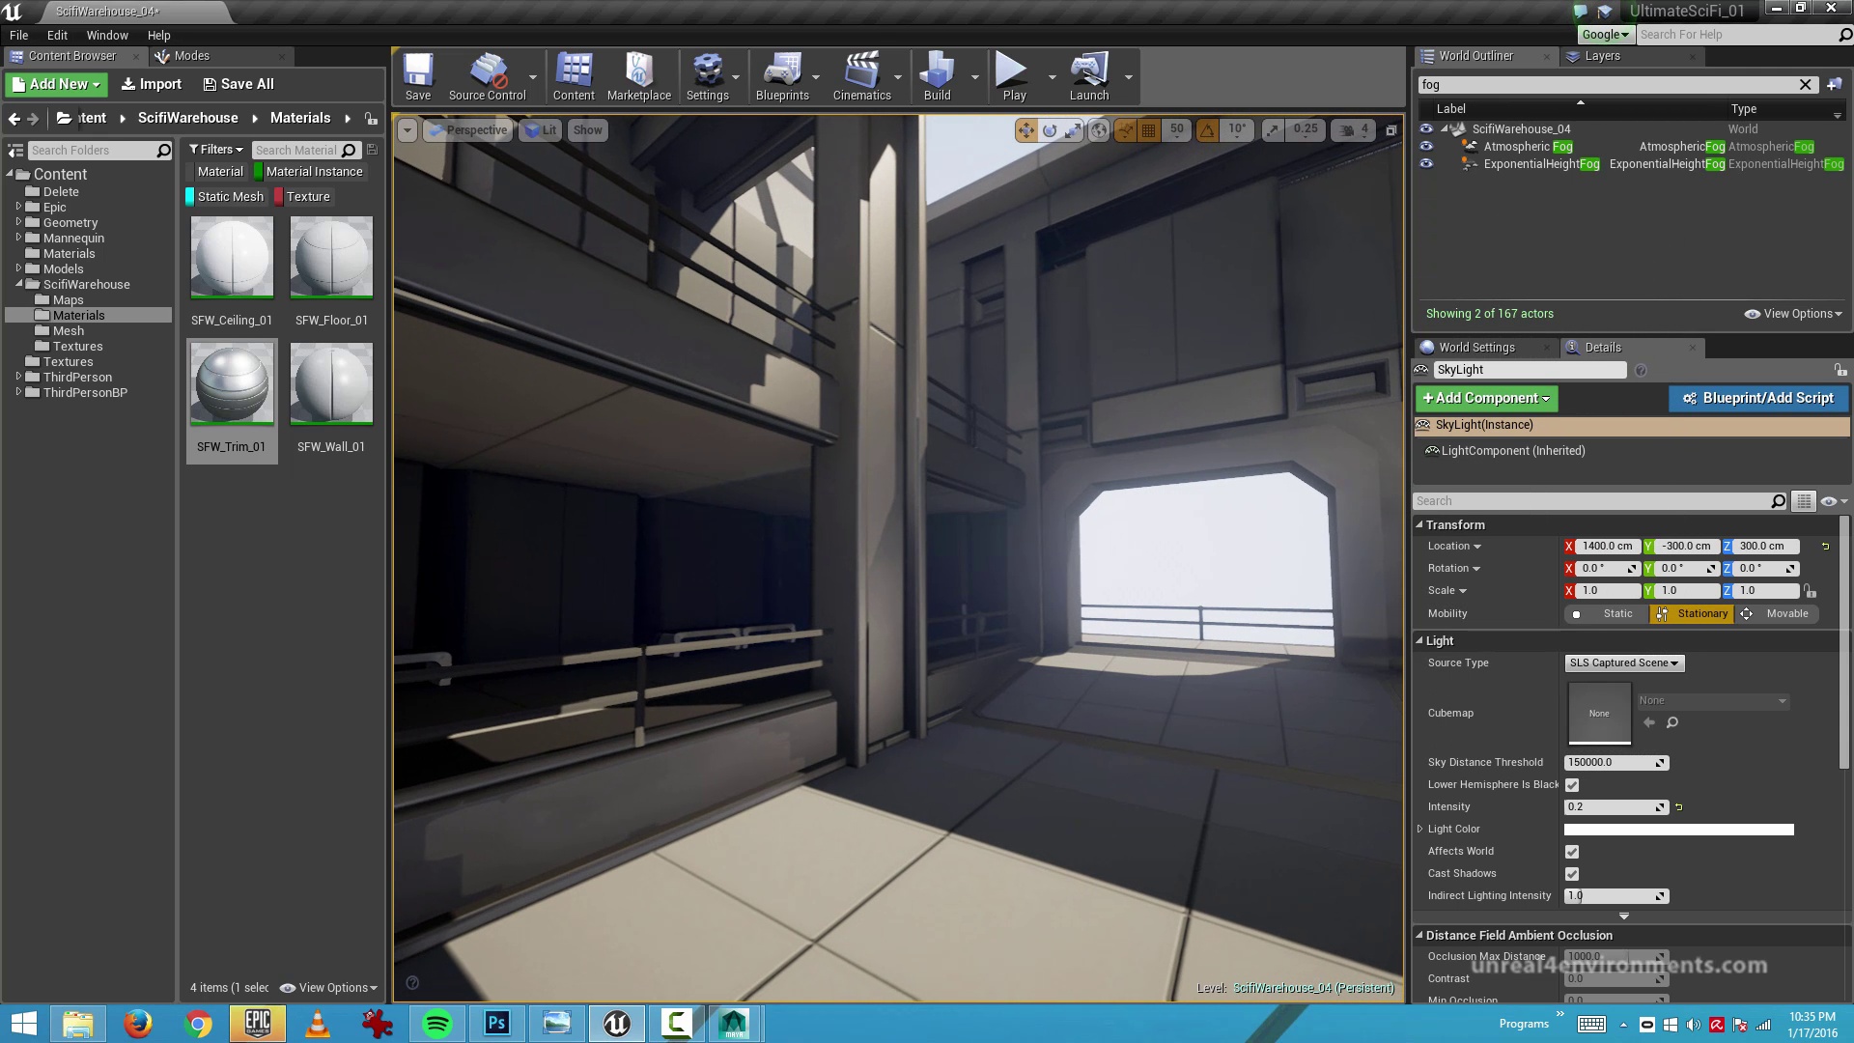Use selected asset arrow for Cubemap
This screenshot has height=1043, width=1854.
[1649, 723]
